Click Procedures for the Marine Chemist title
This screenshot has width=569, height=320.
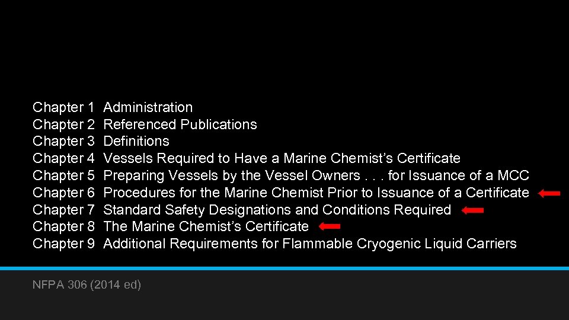click(x=316, y=193)
